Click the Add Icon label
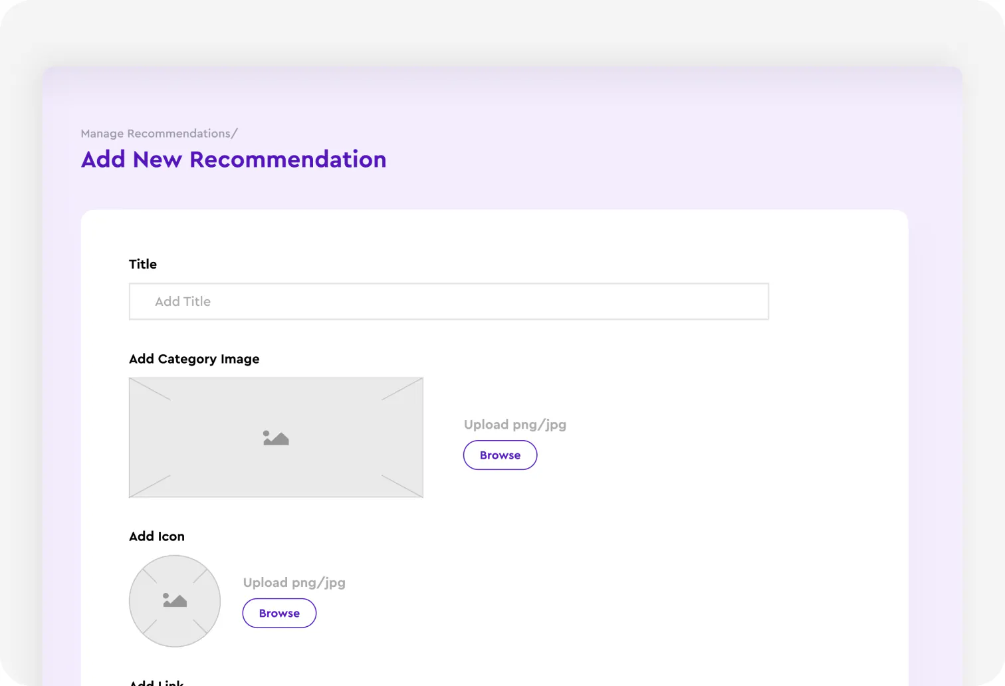1005x686 pixels. [x=157, y=536]
